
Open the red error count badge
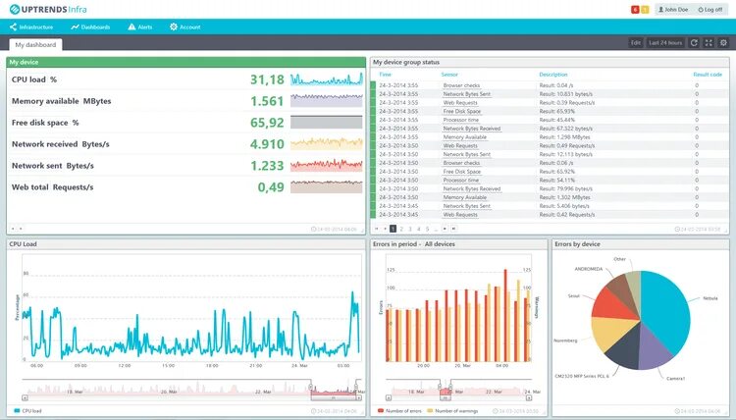(635, 10)
